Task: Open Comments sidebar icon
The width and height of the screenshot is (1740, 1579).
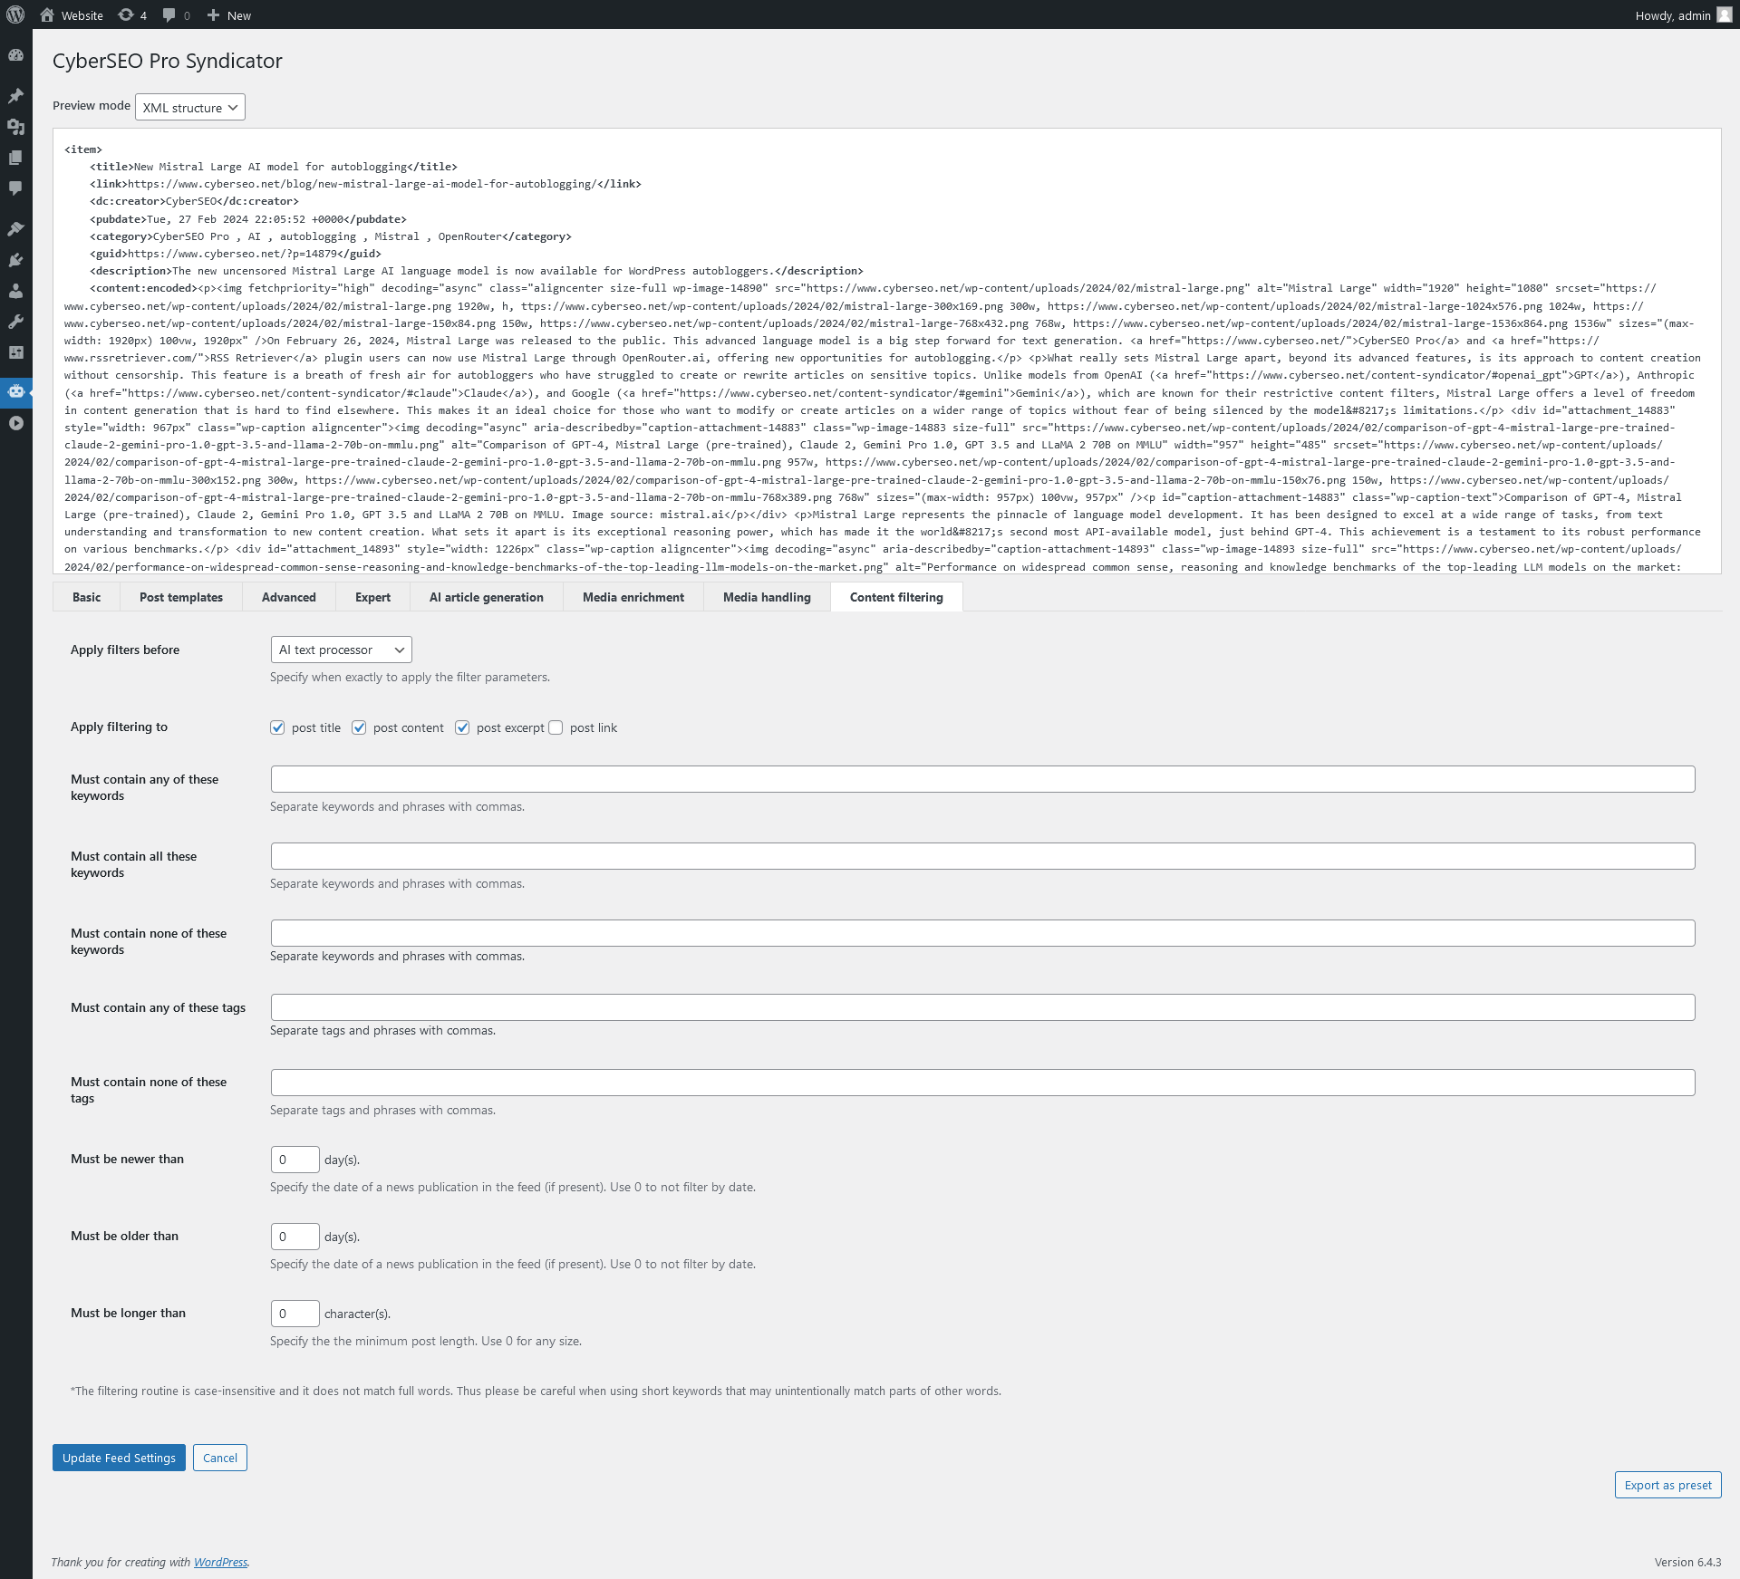Action: point(15,188)
